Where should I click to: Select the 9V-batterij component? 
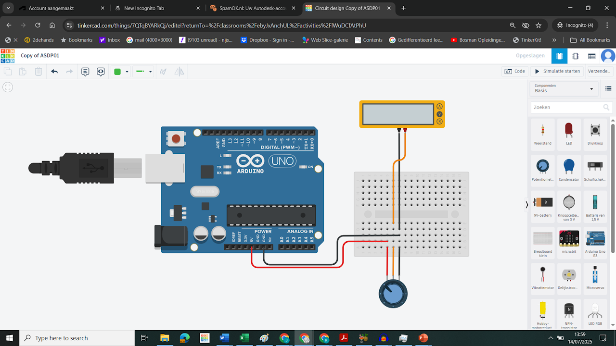click(x=543, y=206)
